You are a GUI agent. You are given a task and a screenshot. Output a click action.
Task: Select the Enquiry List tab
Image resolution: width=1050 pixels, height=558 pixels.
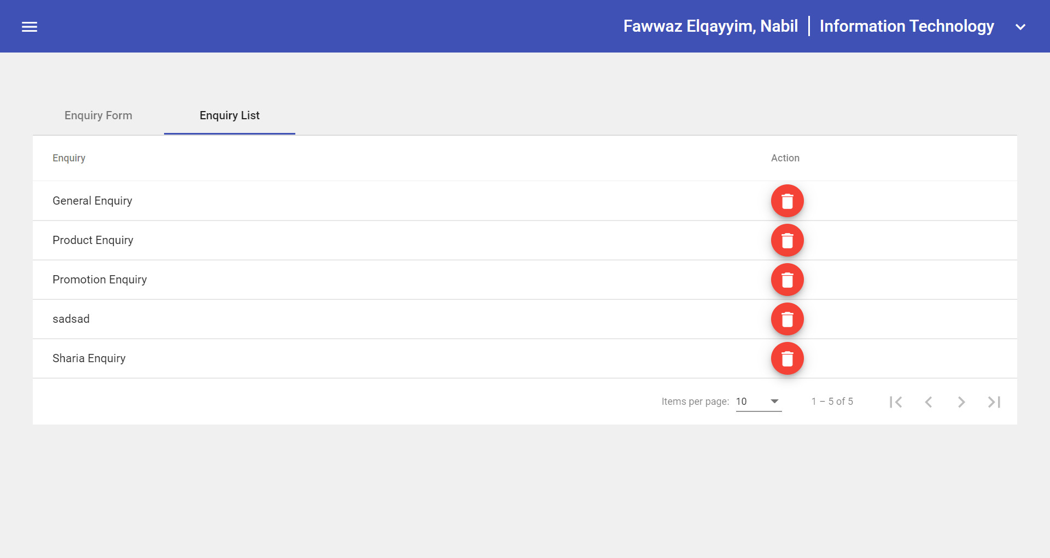tap(230, 115)
